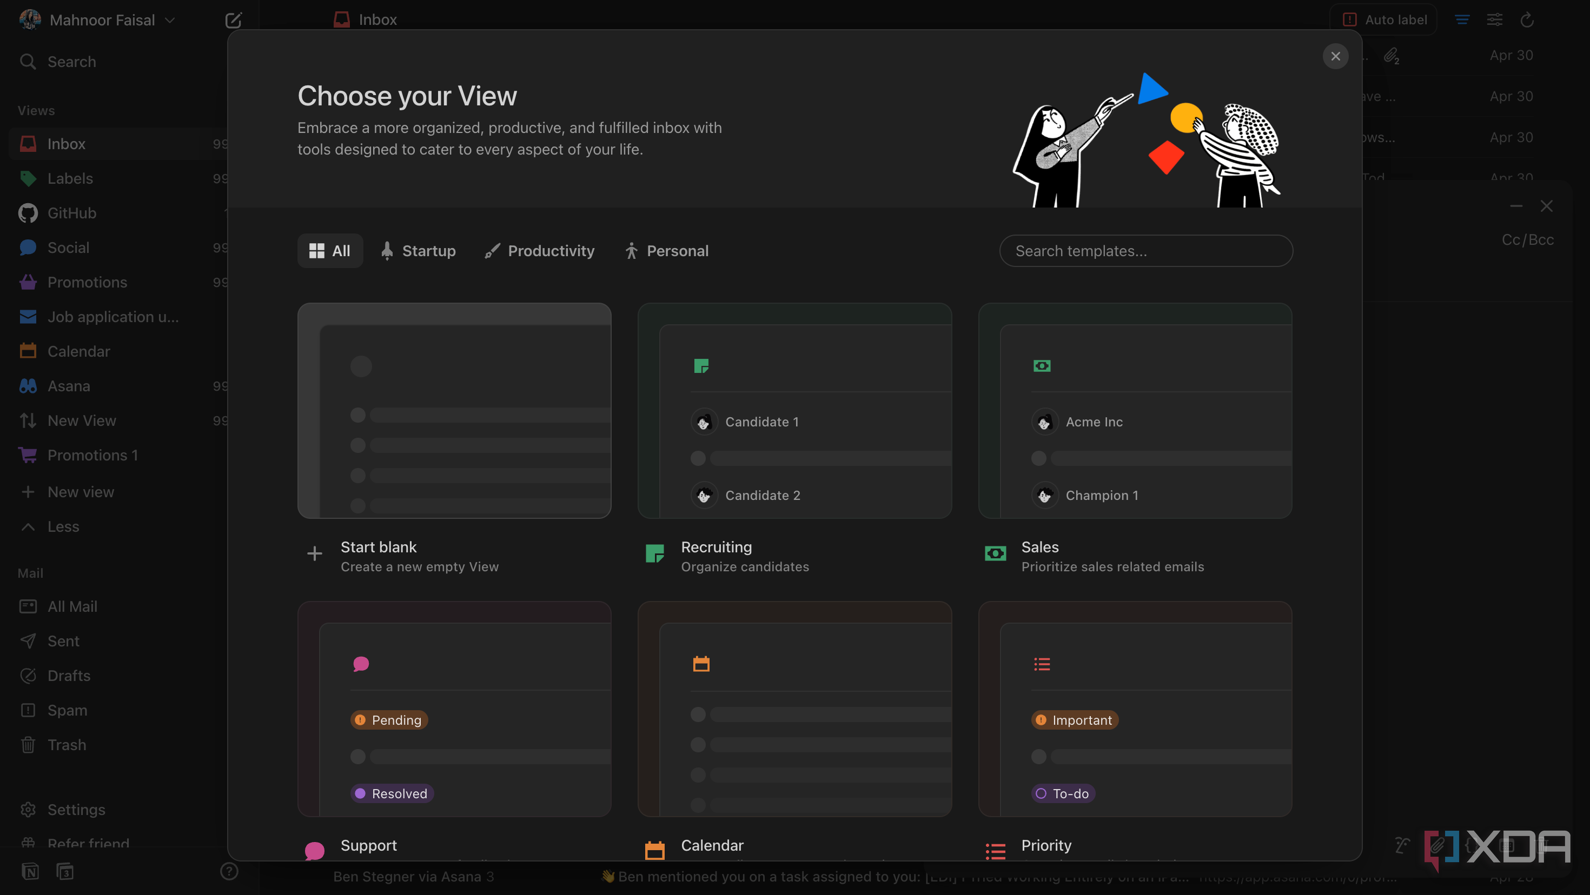Switch to the Personal tab
This screenshot has width=1590, height=895.
pos(667,250)
